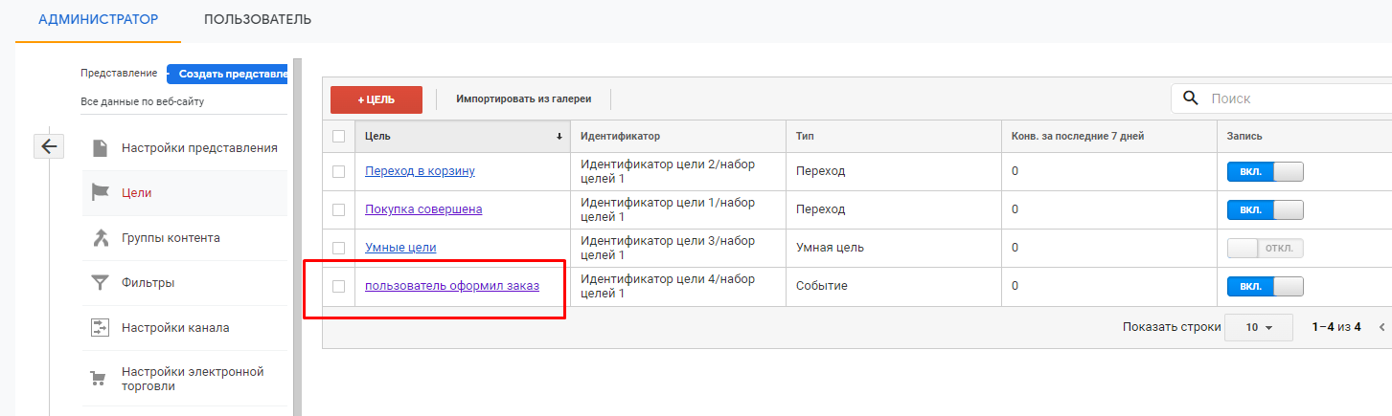Image resolution: width=1392 pixels, height=416 pixels.
Task: Enable the Умные цели recording switch
Action: (x=1265, y=248)
